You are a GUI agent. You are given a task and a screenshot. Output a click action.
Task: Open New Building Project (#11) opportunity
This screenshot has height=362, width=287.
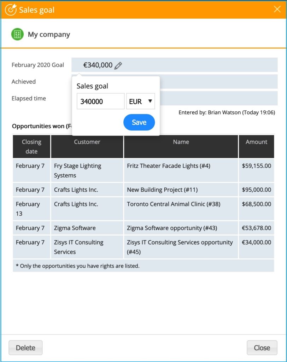162,190
